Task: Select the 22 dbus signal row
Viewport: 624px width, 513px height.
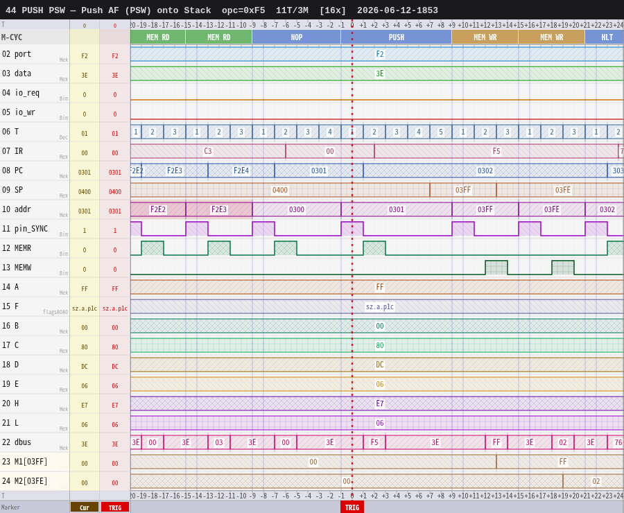Action: pyautogui.click(x=312, y=442)
